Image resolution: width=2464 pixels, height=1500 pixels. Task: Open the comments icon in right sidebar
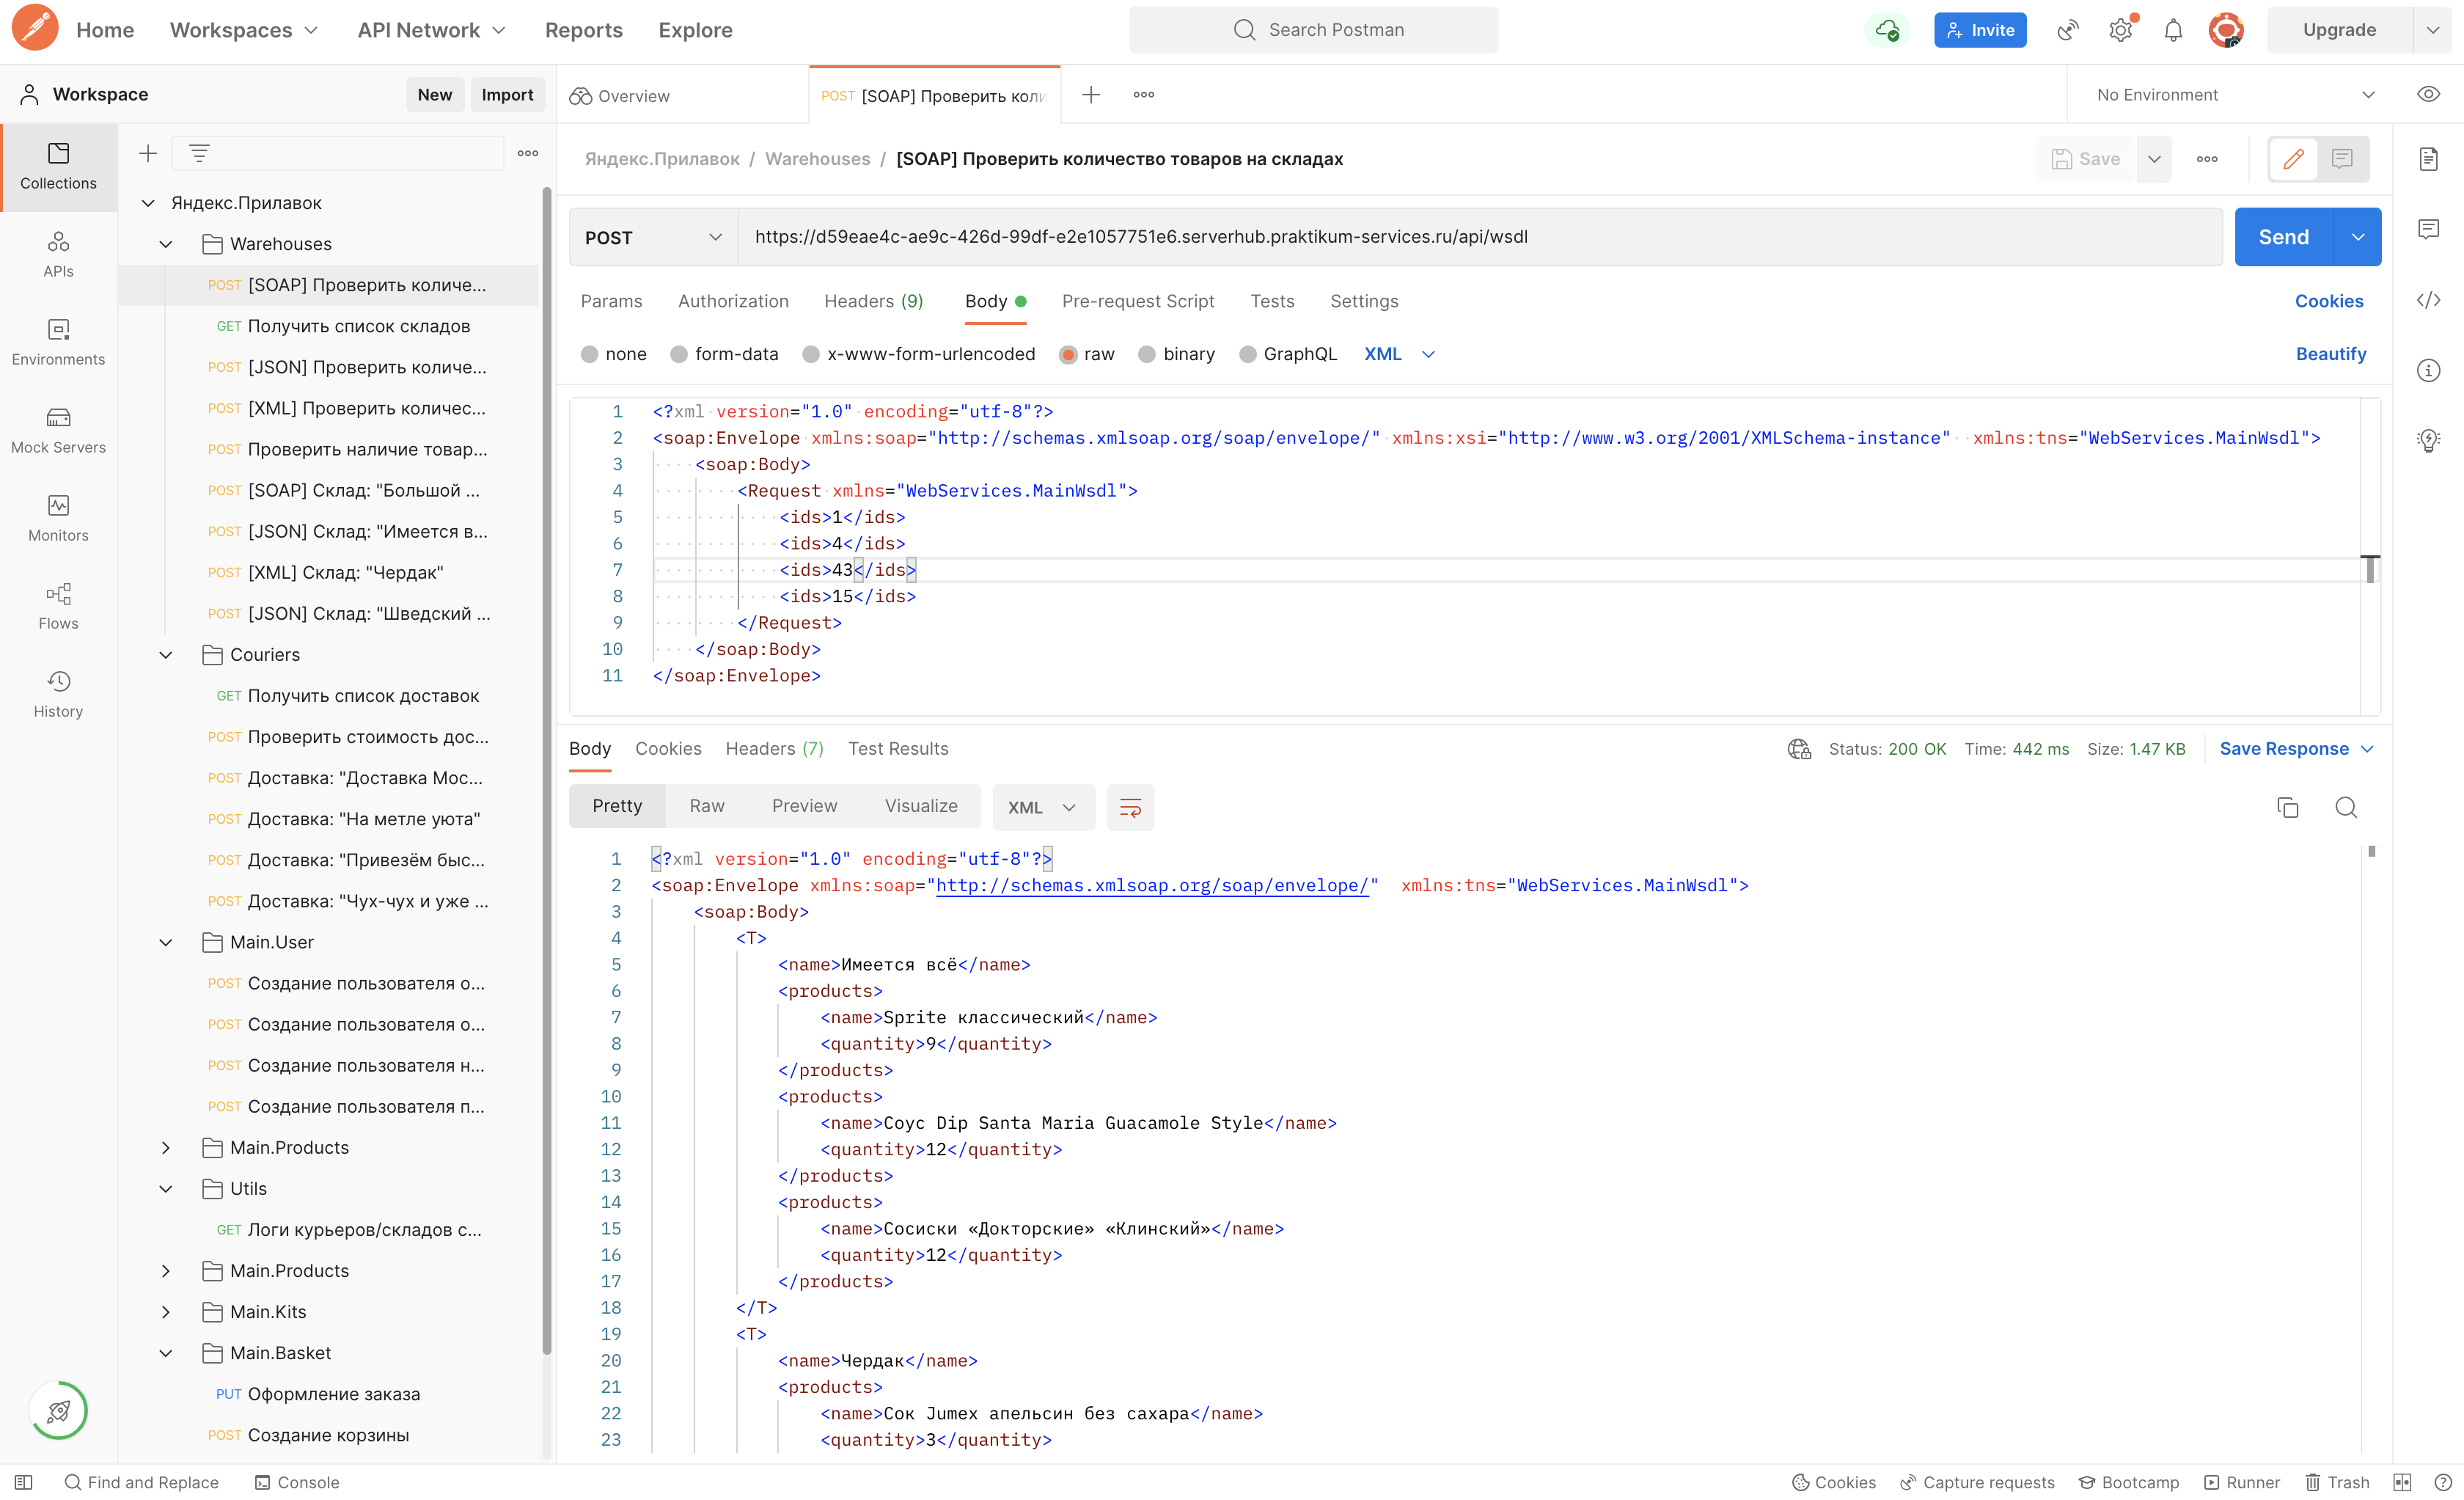pos(2428,229)
